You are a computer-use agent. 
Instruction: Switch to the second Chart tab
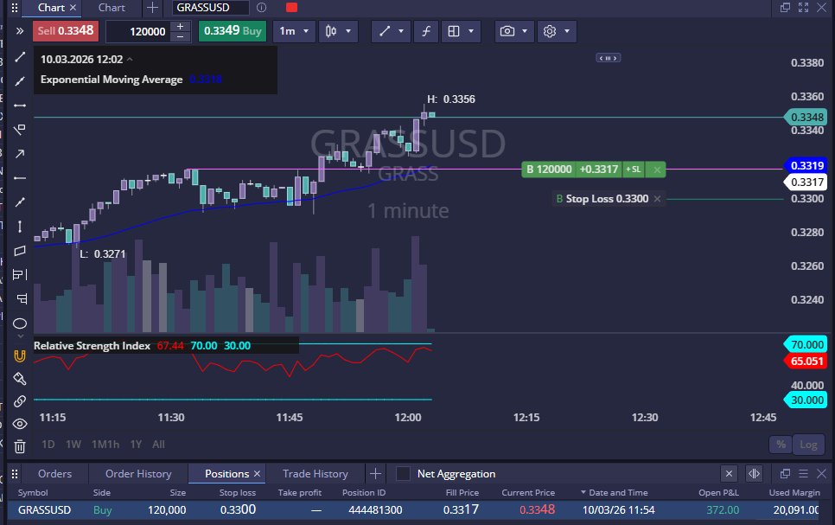pos(112,8)
